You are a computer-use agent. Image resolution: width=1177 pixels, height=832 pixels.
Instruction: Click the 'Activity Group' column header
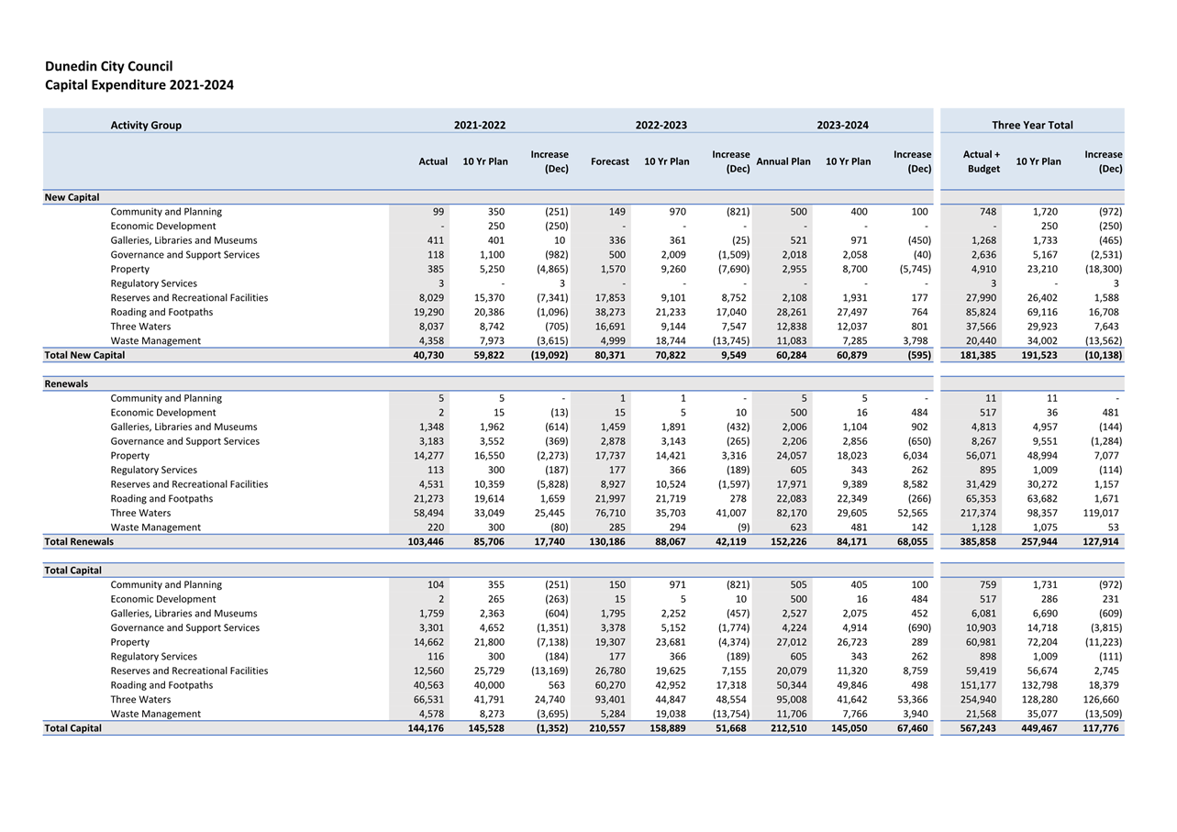coord(146,125)
